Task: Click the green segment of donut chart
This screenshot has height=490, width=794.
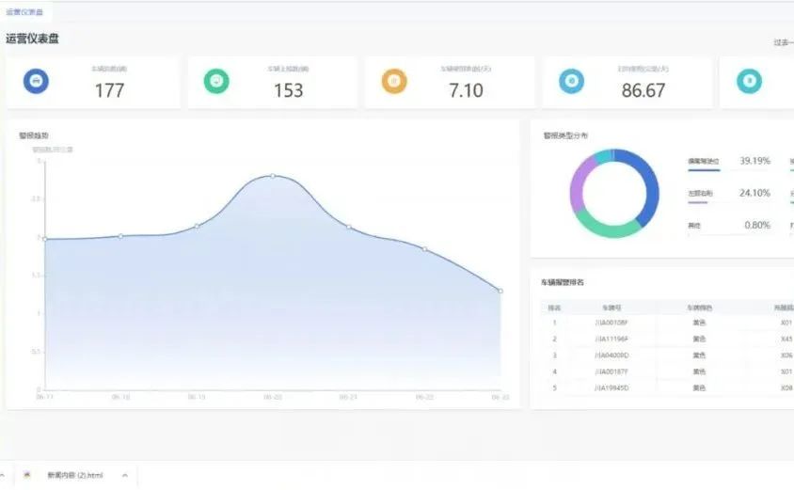Action: 606,227
